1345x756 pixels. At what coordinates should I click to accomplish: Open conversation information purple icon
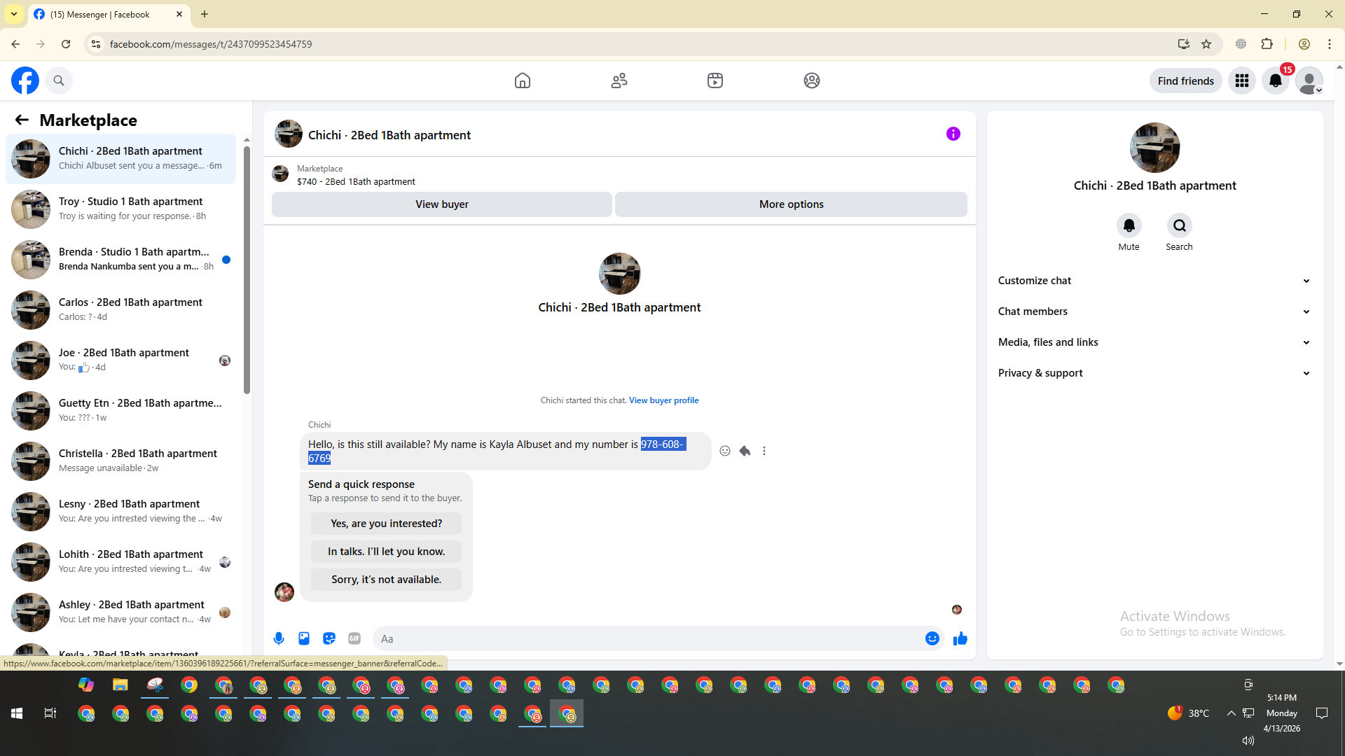[x=953, y=134]
